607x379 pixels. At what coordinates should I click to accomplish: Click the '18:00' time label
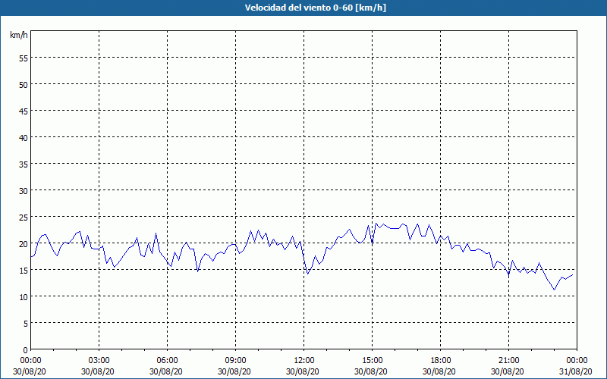441,361
